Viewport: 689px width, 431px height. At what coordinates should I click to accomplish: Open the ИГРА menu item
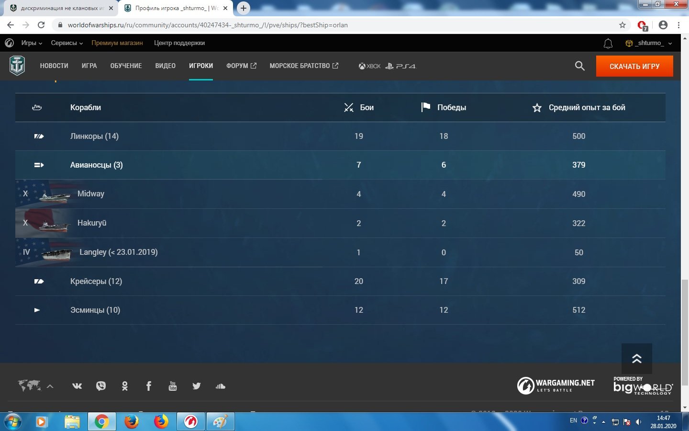pos(89,66)
